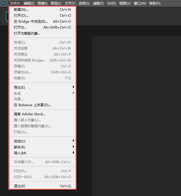Viewport: 181px width, 196px height.
Task: Open the 选择(S) menu
Action: point(84,3)
